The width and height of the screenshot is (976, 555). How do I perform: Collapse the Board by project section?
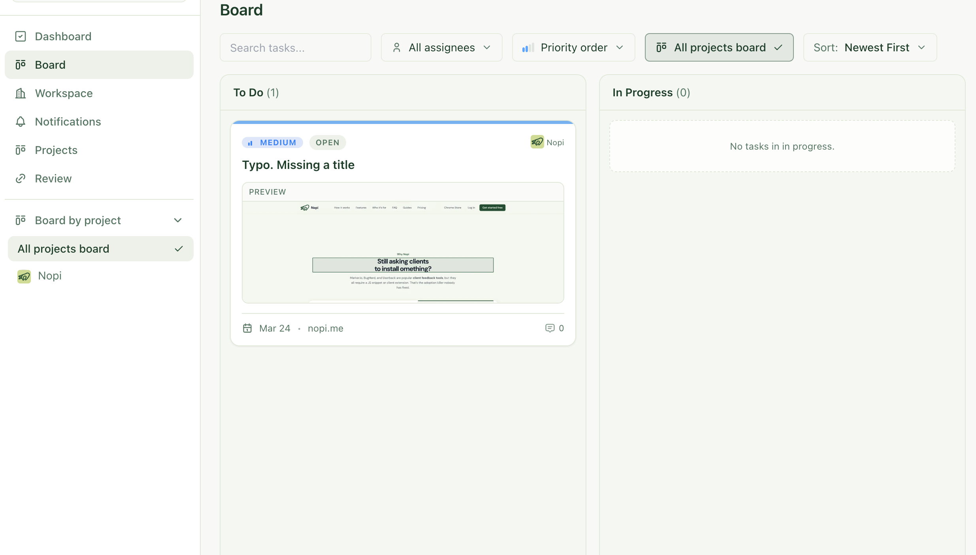178,220
